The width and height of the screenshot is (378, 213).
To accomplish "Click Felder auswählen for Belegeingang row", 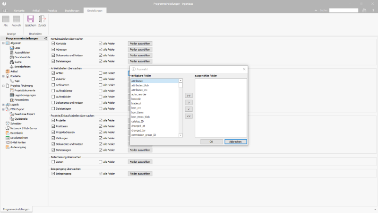I will click(x=140, y=174).
